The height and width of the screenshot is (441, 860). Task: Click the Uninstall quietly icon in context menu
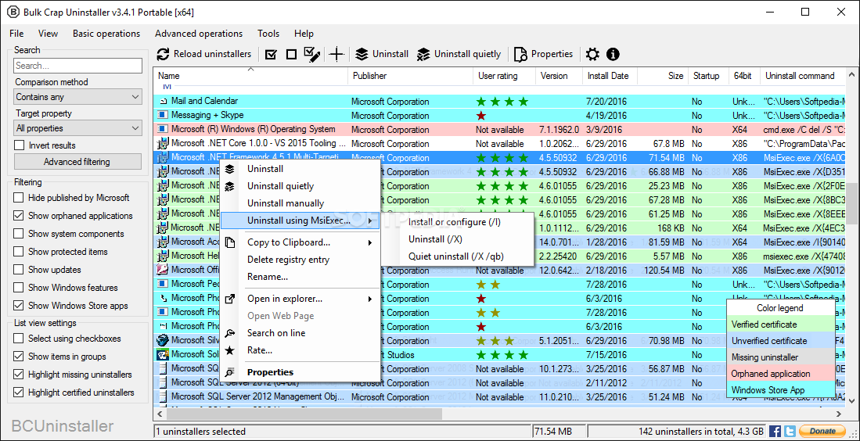pos(230,186)
